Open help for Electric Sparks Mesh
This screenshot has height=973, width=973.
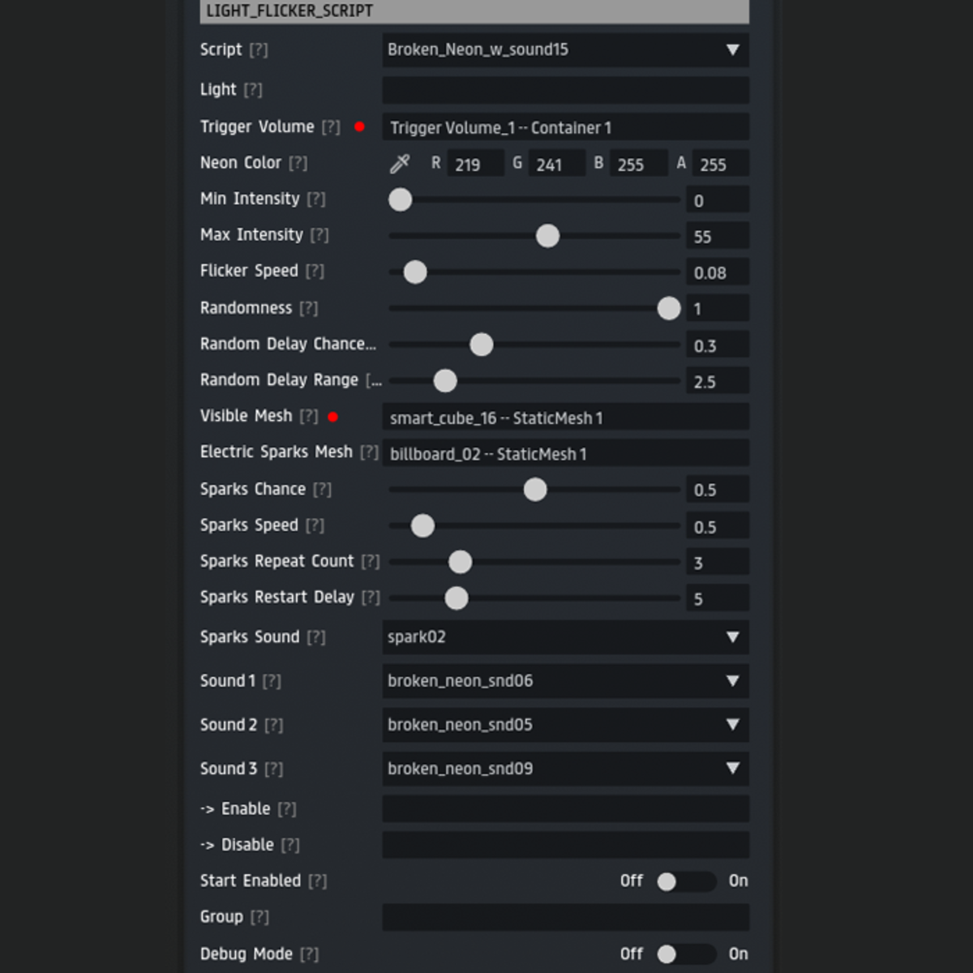tap(370, 452)
